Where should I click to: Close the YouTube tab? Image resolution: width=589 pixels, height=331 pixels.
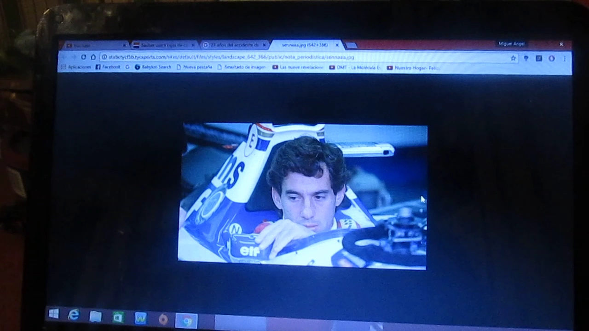click(x=124, y=45)
